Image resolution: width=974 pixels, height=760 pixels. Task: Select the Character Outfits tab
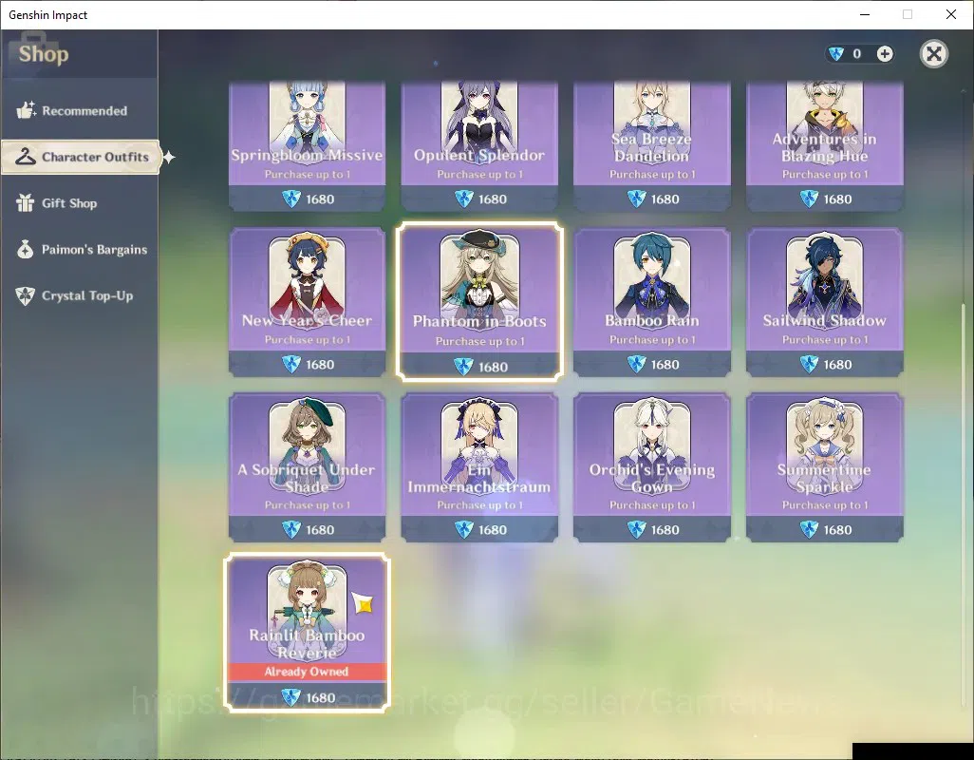point(81,157)
